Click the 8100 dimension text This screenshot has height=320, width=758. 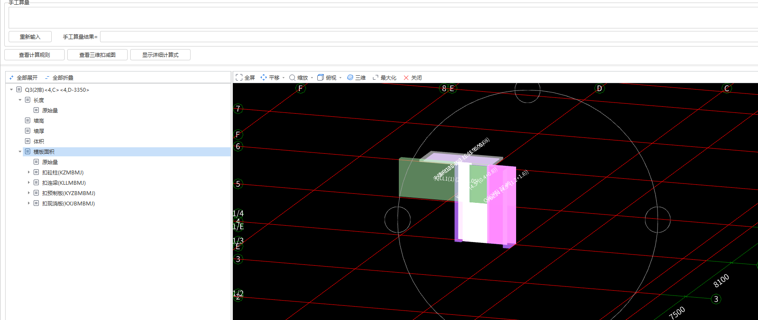(721, 281)
